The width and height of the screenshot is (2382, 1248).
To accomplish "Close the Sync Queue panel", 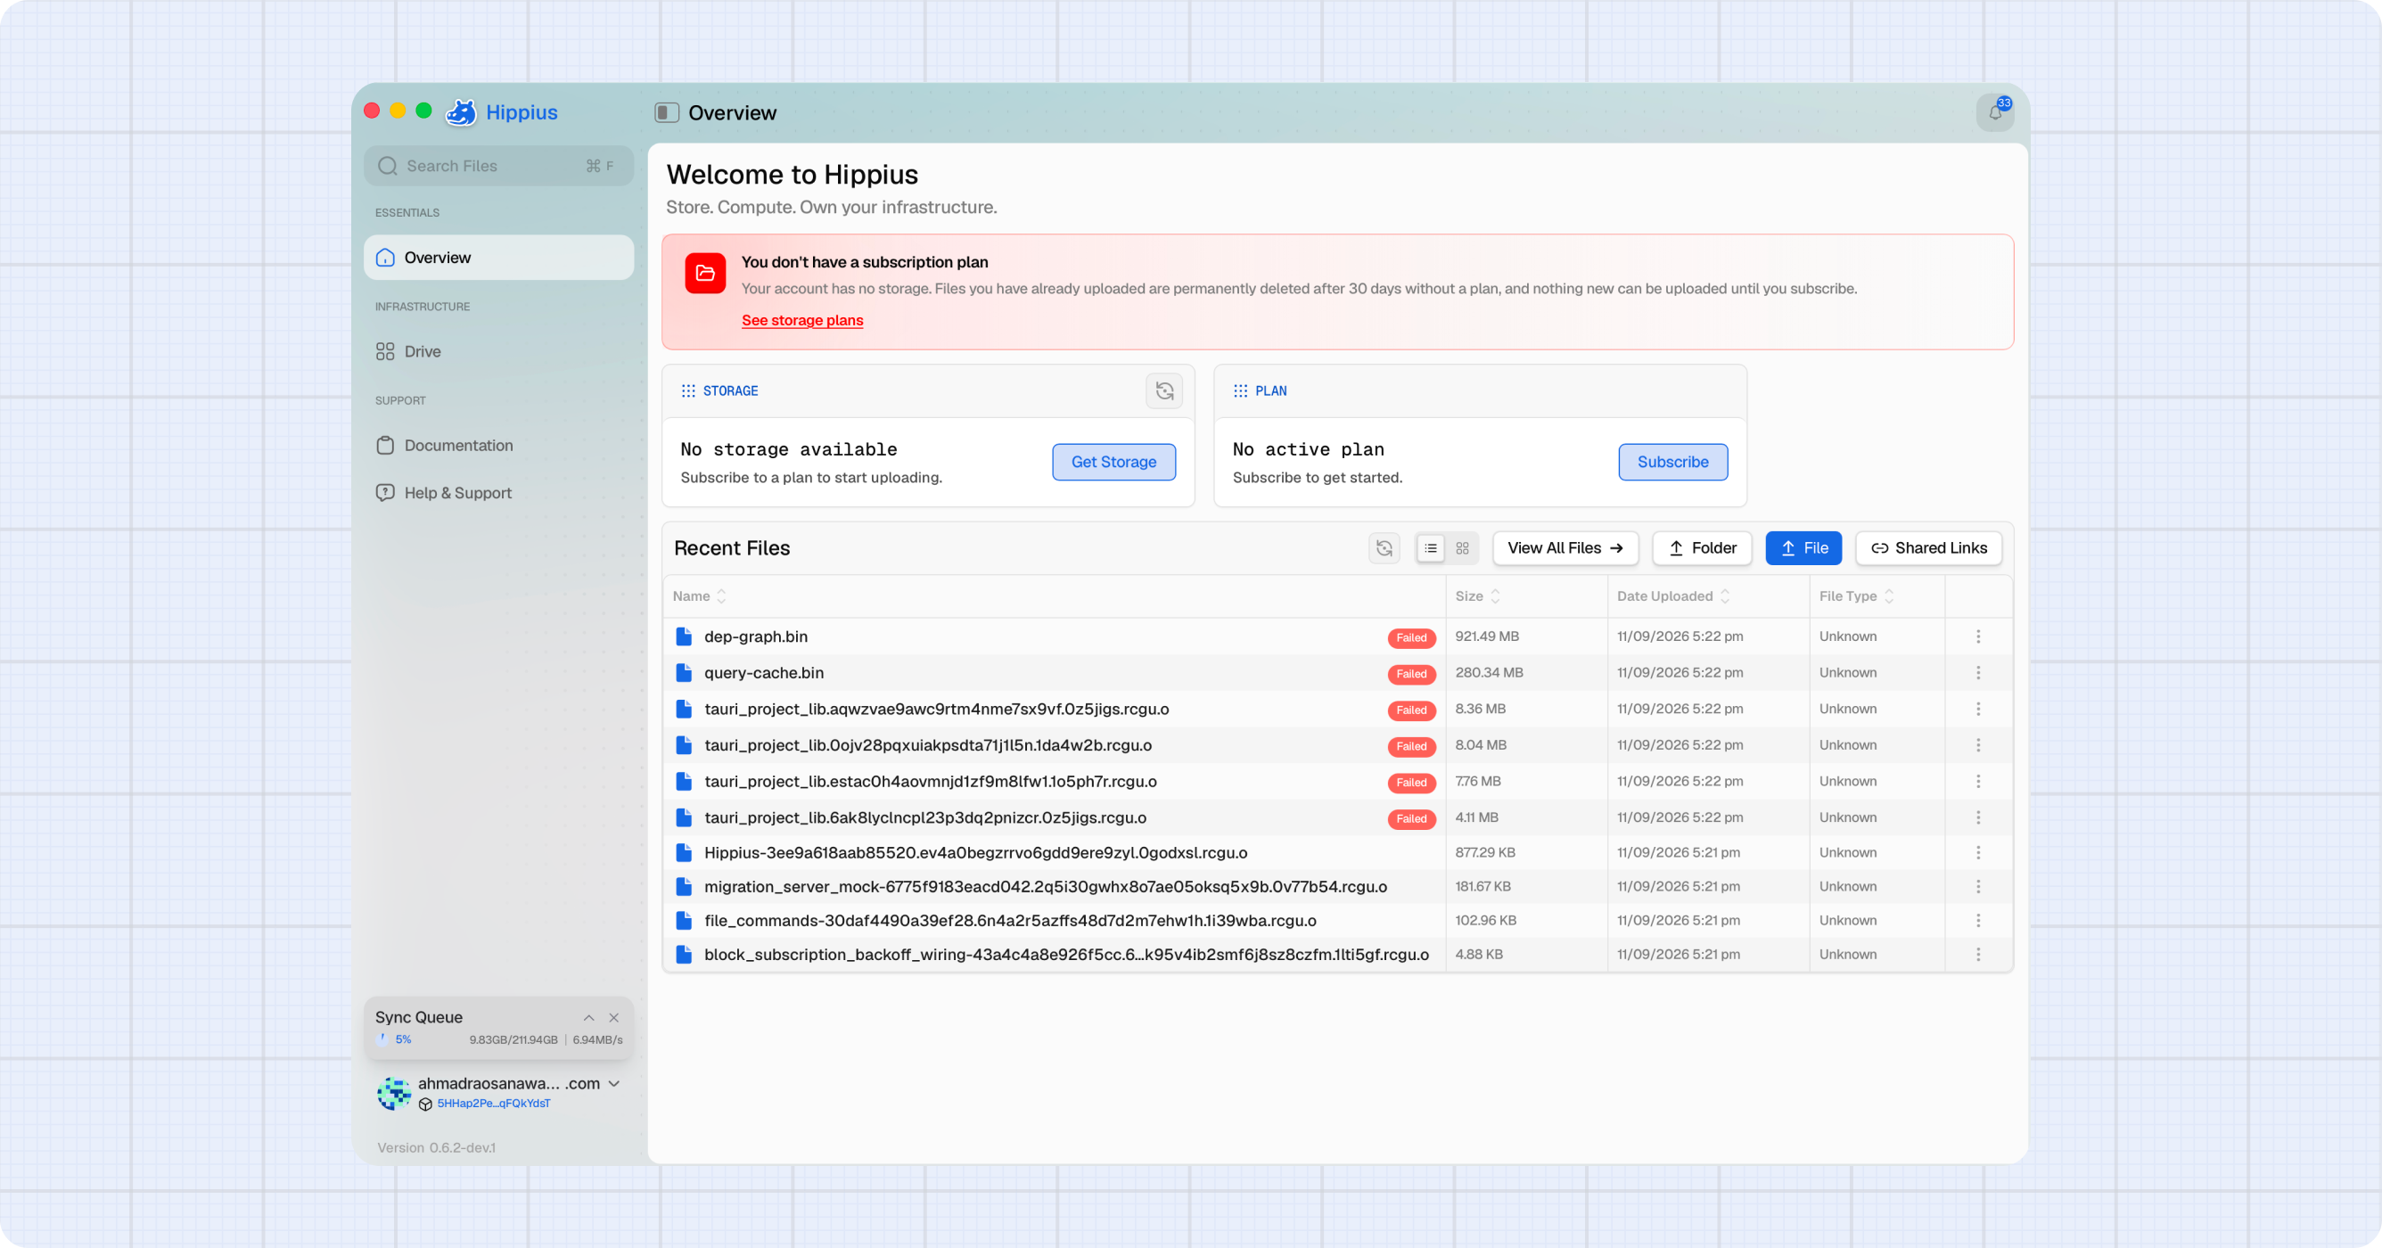I will [614, 1018].
